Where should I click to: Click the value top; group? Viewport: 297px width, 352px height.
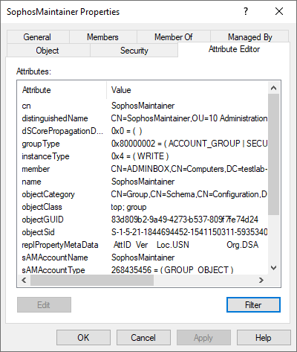(128, 207)
